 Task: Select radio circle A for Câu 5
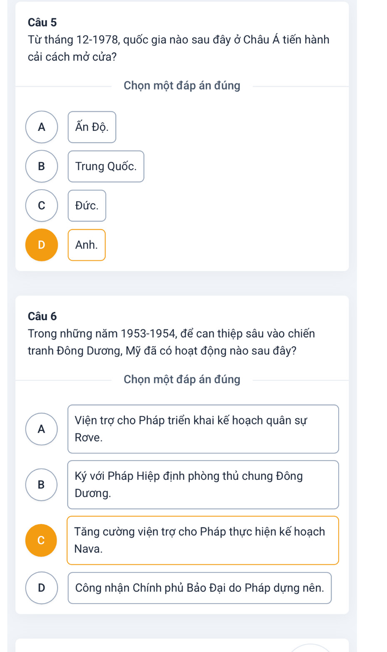click(42, 127)
